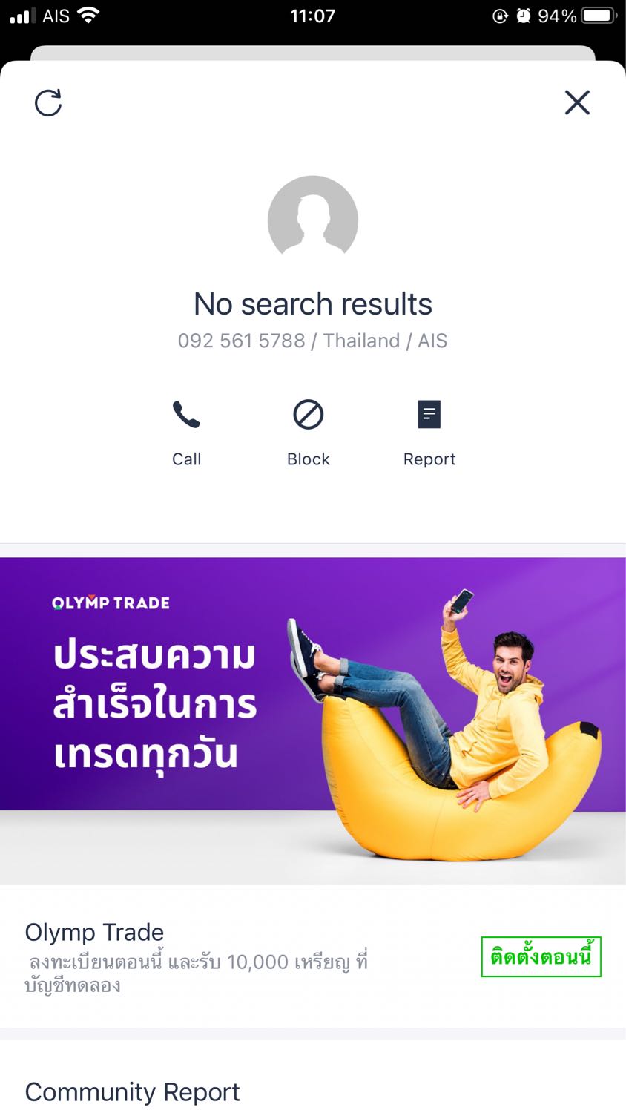Tap the Olymp Trade logo in banner

click(111, 603)
